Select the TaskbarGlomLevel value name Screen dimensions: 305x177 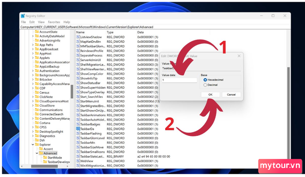(92, 138)
